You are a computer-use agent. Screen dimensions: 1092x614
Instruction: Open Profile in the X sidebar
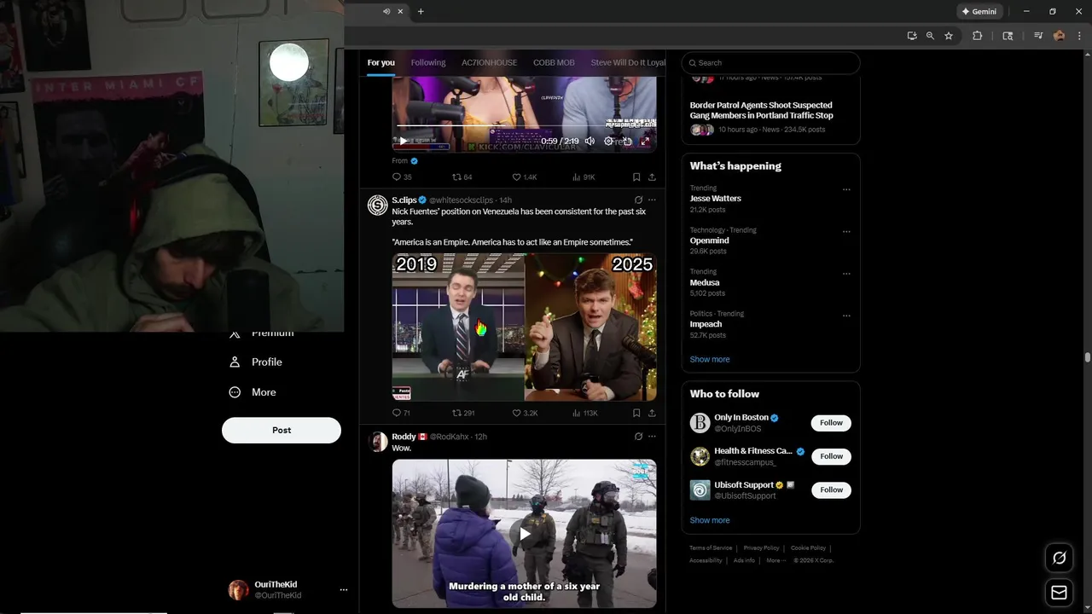[256, 362]
